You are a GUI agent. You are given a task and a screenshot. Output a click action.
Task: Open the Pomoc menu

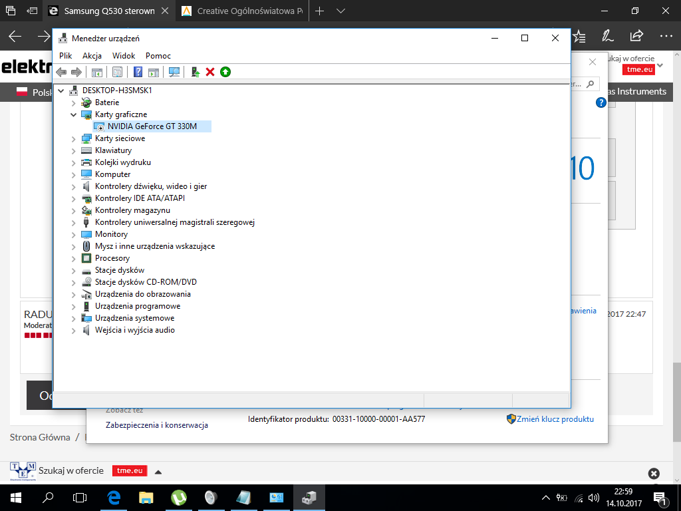coord(158,56)
